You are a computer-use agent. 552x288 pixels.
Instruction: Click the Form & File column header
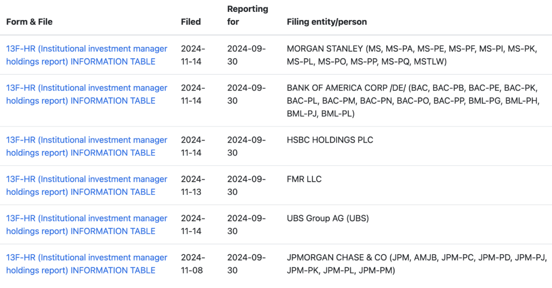[29, 22]
